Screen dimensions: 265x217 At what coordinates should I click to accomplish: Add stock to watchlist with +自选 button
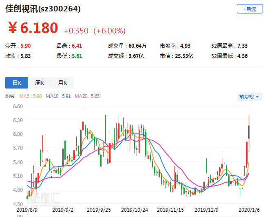click(x=250, y=9)
